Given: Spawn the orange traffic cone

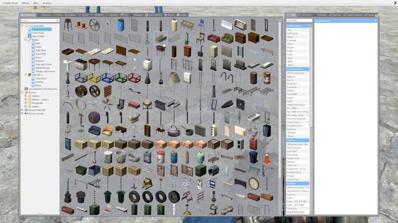Looking at the screenshot, I should pyautogui.click(x=267, y=157).
